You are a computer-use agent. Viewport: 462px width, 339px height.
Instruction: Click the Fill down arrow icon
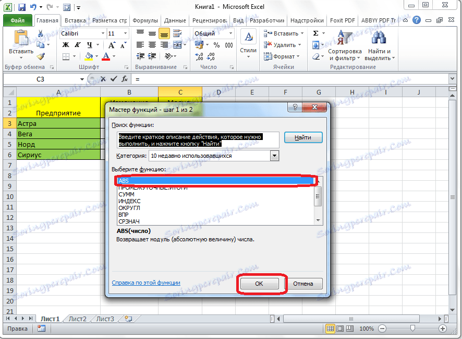(x=315, y=45)
